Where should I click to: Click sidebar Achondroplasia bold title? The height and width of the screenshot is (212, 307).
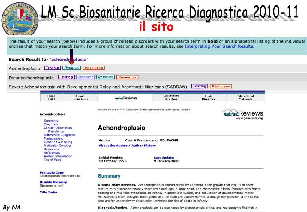click(53, 114)
